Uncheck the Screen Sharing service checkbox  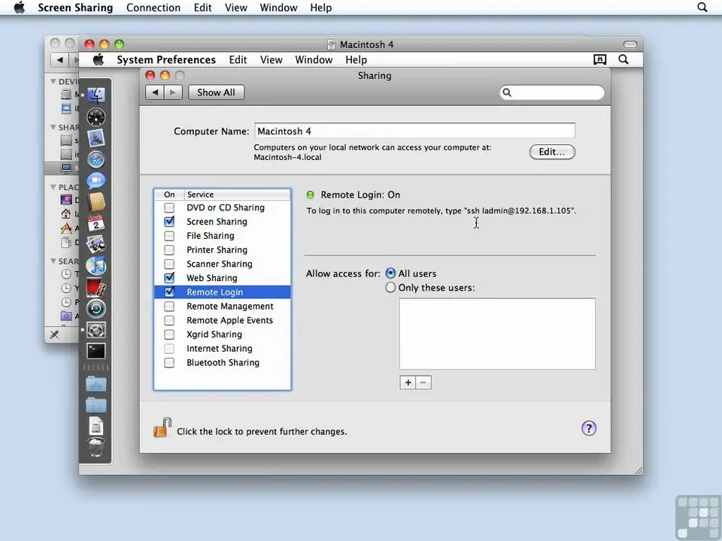[x=169, y=222]
